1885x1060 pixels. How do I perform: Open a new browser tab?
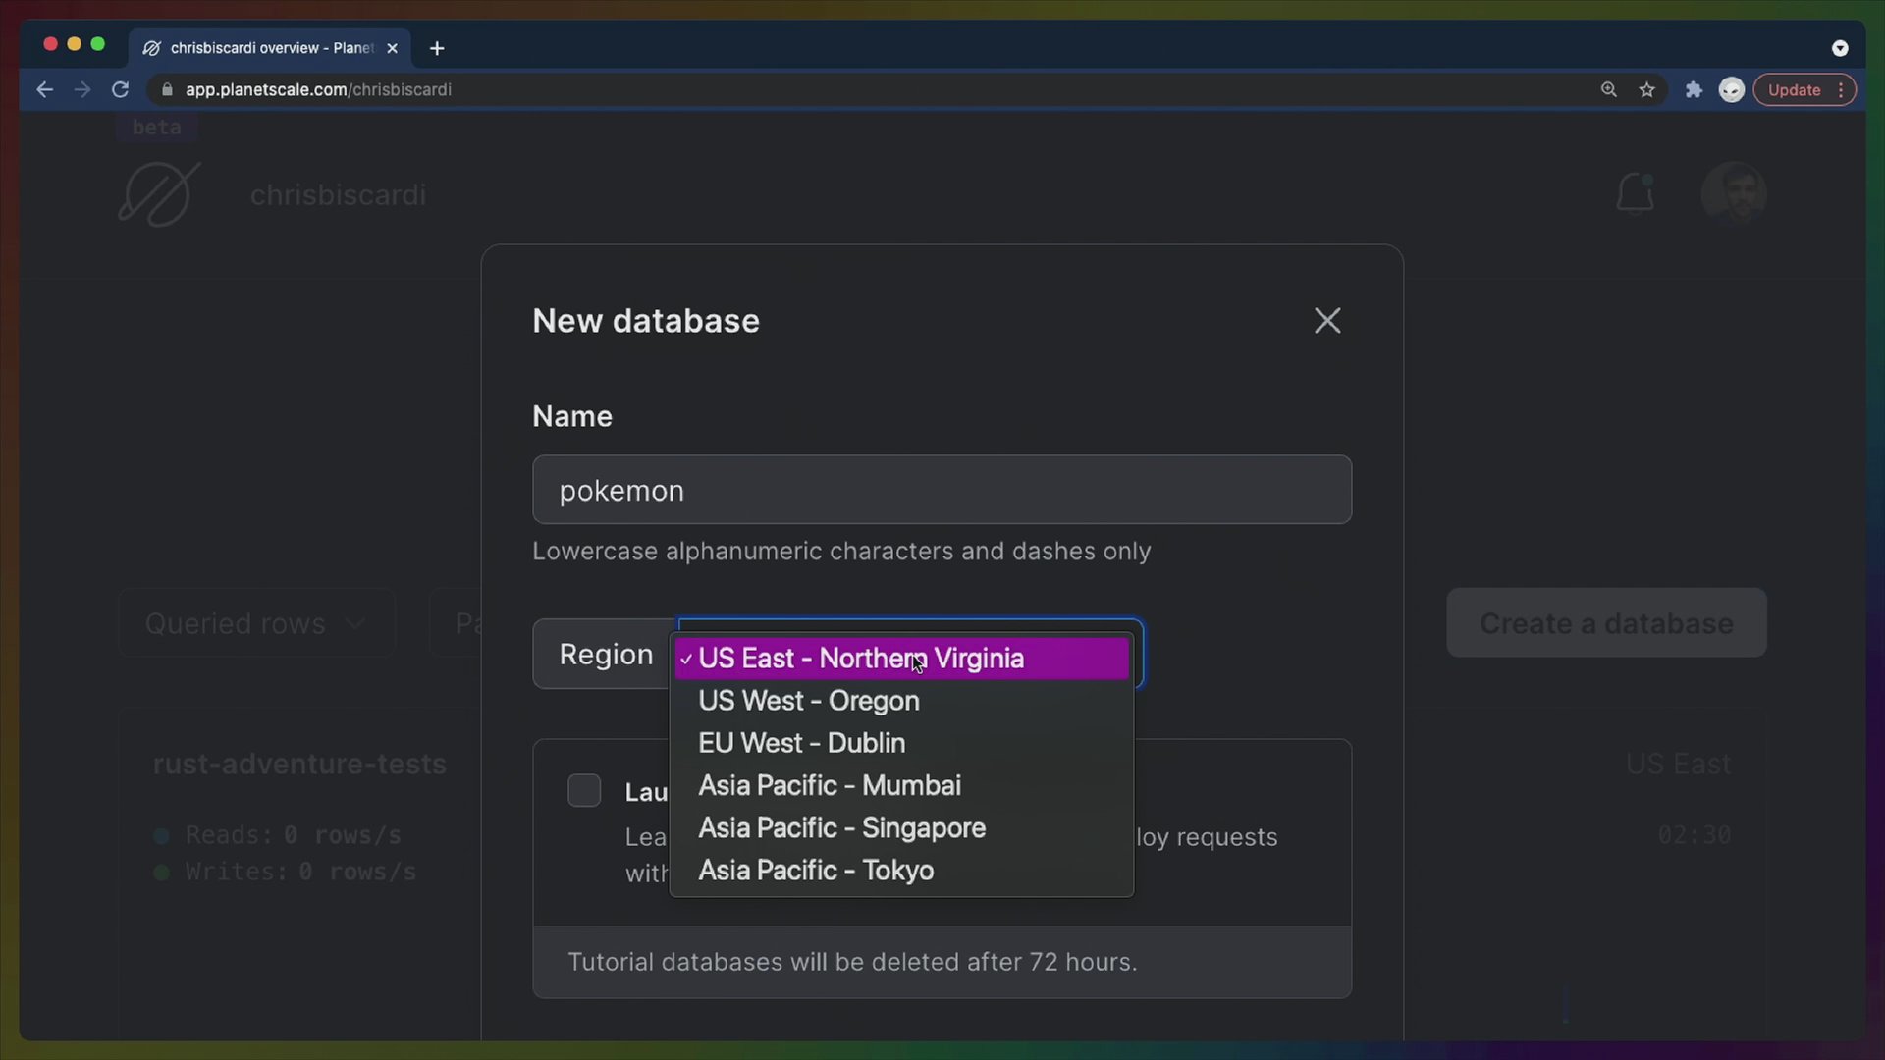click(x=437, y=48)
